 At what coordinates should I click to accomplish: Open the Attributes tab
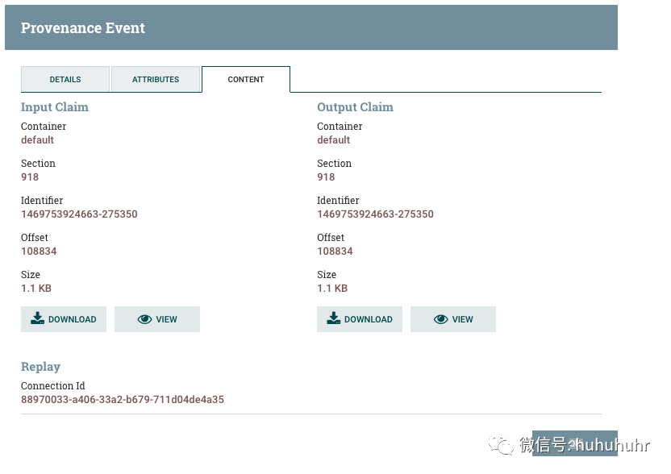point(156,79)
